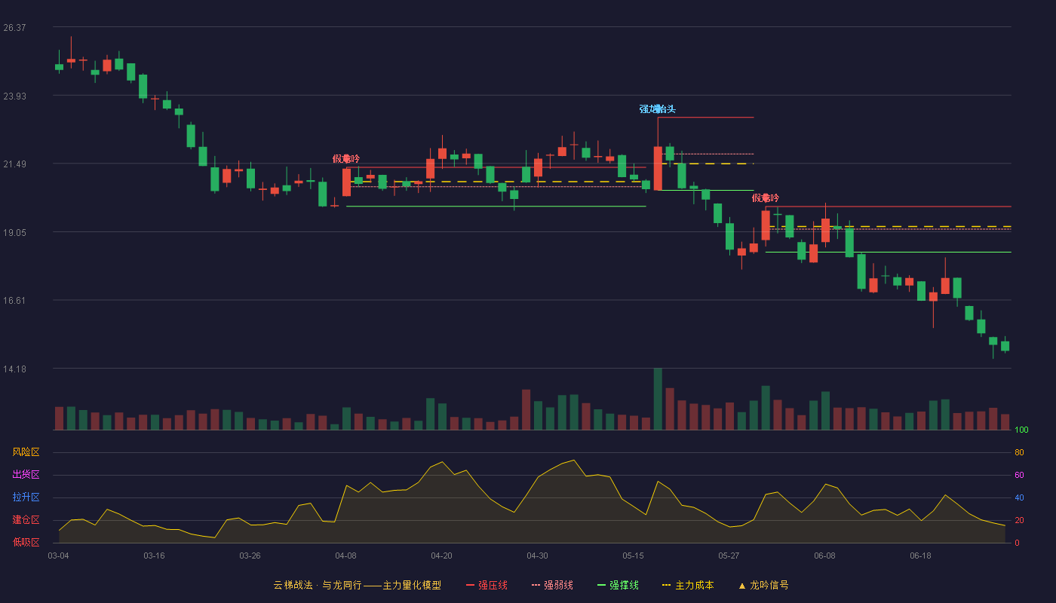Click the 强龙抬头 signal label
Image resolution: width=1056 pixels, height=603 pixels.
(x=658, y=109)
